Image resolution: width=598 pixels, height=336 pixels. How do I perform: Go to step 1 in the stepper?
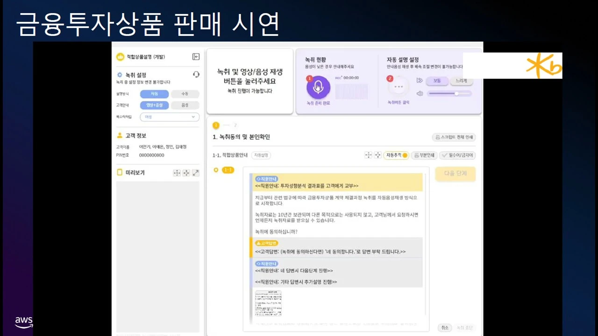coord(216,125)
